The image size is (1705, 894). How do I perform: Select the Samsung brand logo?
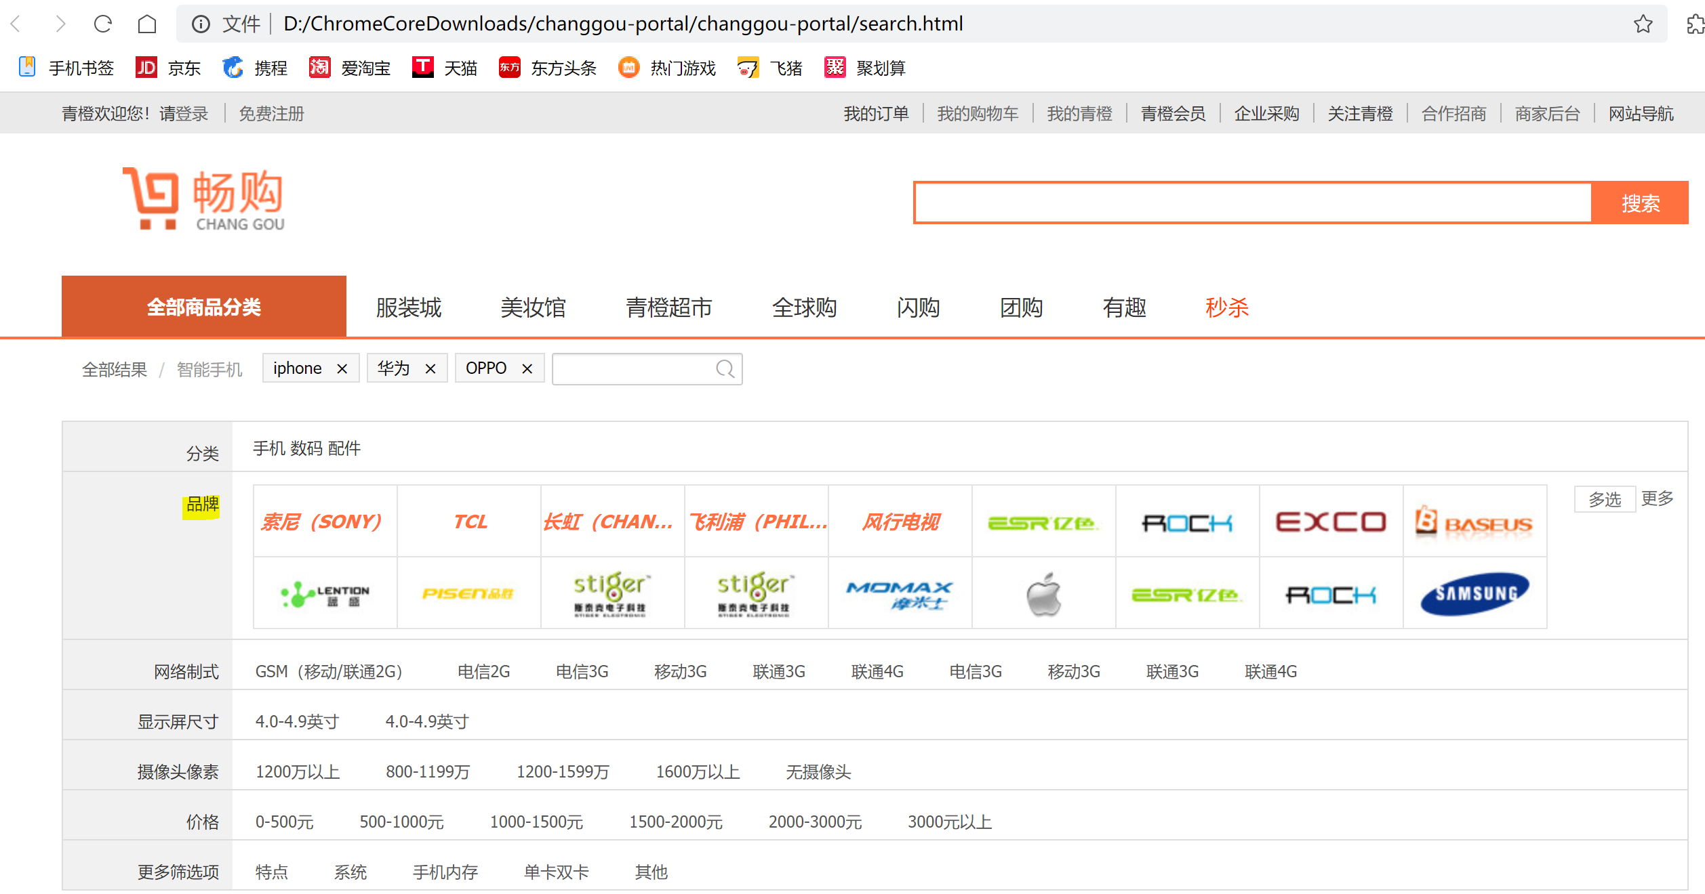click(x=1475, y=593)
